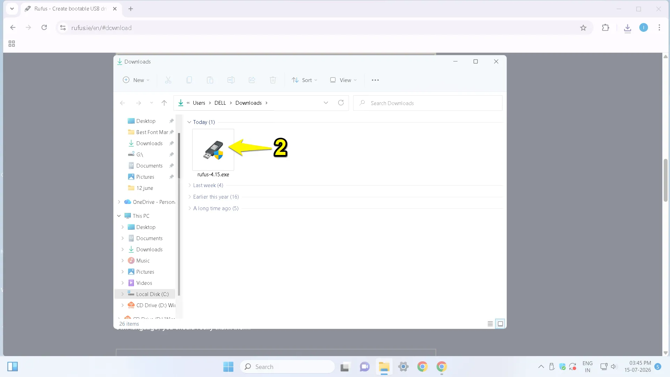Open Chrome tab search dropdown

pyautogui.click(x=12, y=9)
